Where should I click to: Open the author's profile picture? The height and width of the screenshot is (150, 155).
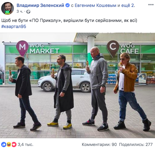pyautogui.click(x=8, y=8)
